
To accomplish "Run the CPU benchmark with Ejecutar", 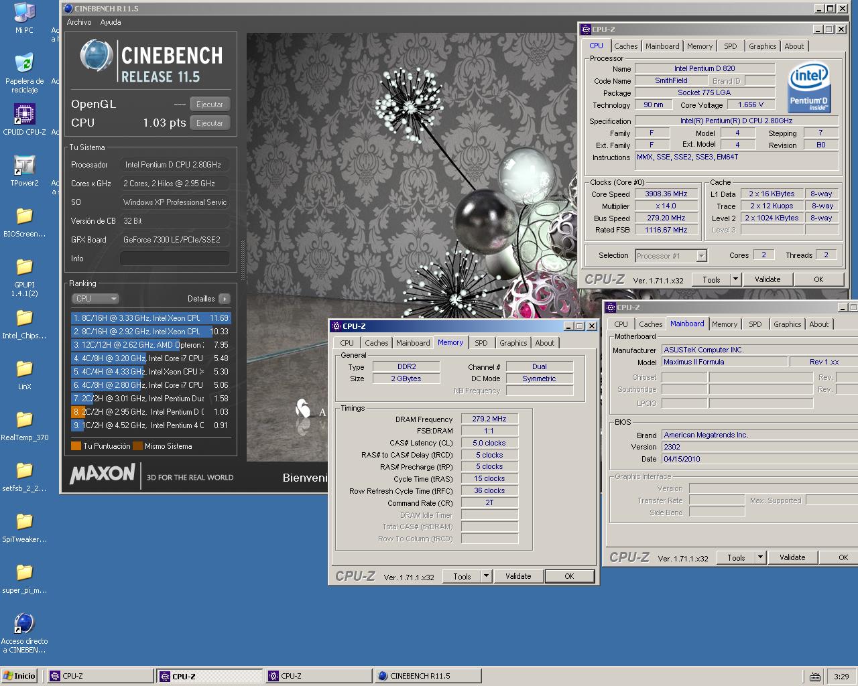I will (210, 123).
